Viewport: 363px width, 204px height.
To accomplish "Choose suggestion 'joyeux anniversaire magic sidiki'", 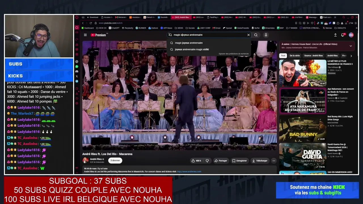I will (x=192, y=49).
